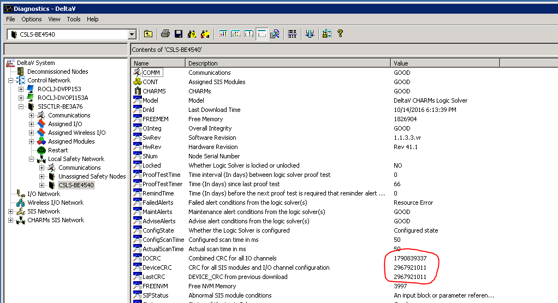
Task: Switch to list view toolbar button
Action: coord(249,34)
